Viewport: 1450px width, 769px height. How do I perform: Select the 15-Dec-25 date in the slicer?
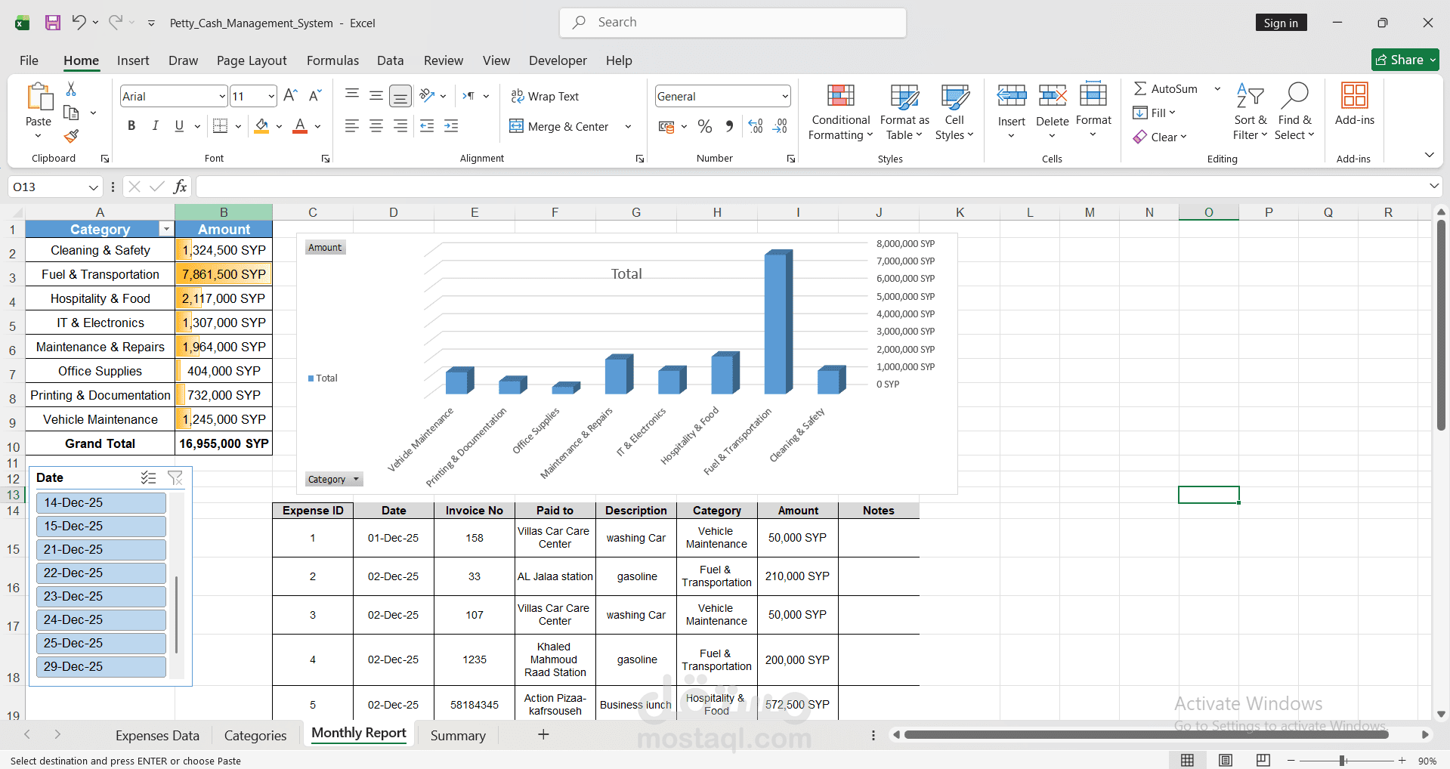coord(100,526)
